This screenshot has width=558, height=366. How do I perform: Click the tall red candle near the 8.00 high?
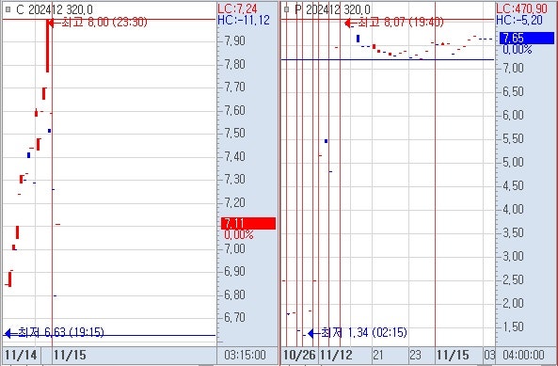pyautogui.click(x=47, y=45)
